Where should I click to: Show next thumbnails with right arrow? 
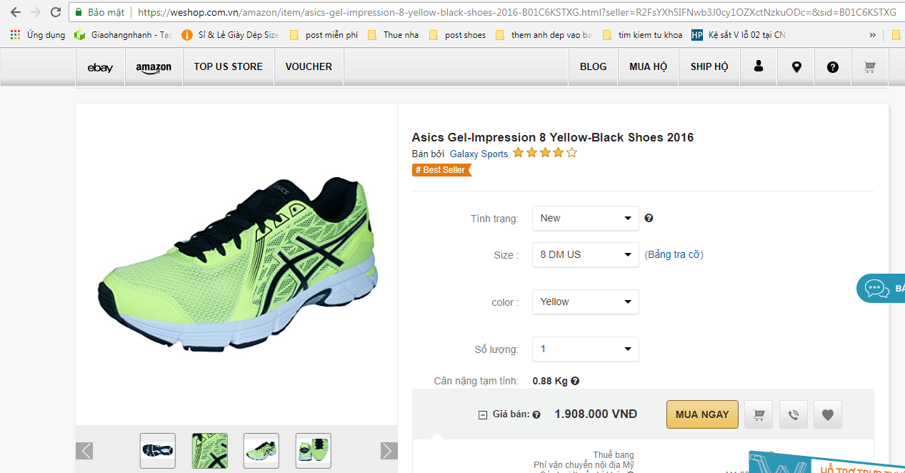[x=389, y=450]
